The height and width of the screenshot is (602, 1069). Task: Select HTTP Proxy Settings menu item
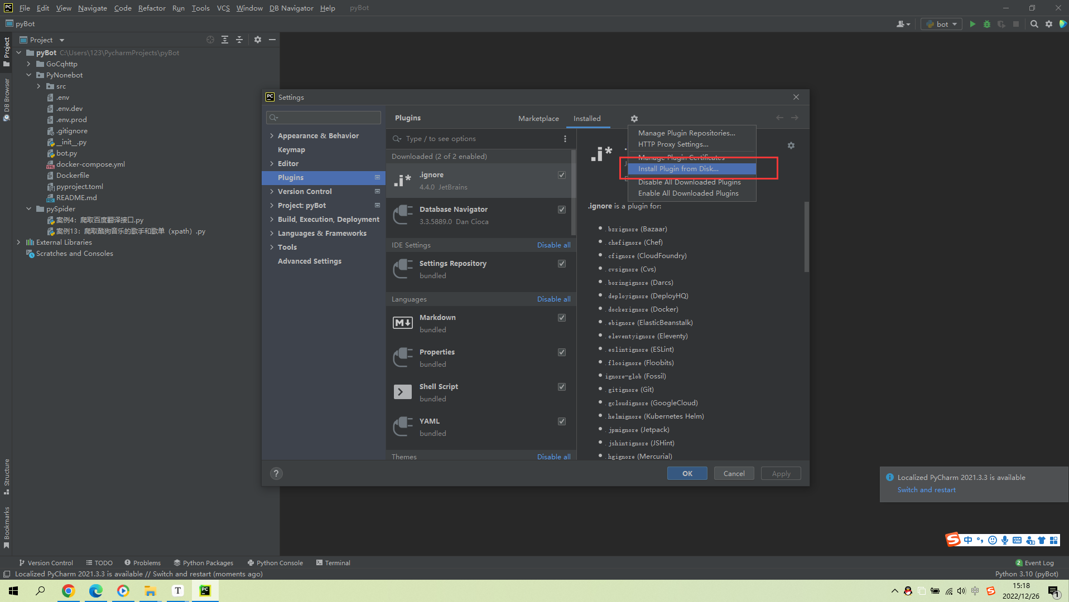(x=692, y=144)
